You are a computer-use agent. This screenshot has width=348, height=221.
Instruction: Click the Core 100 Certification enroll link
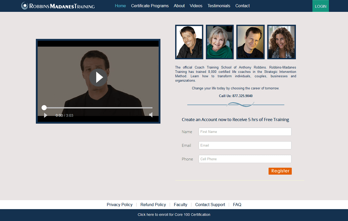coord(174,215)
